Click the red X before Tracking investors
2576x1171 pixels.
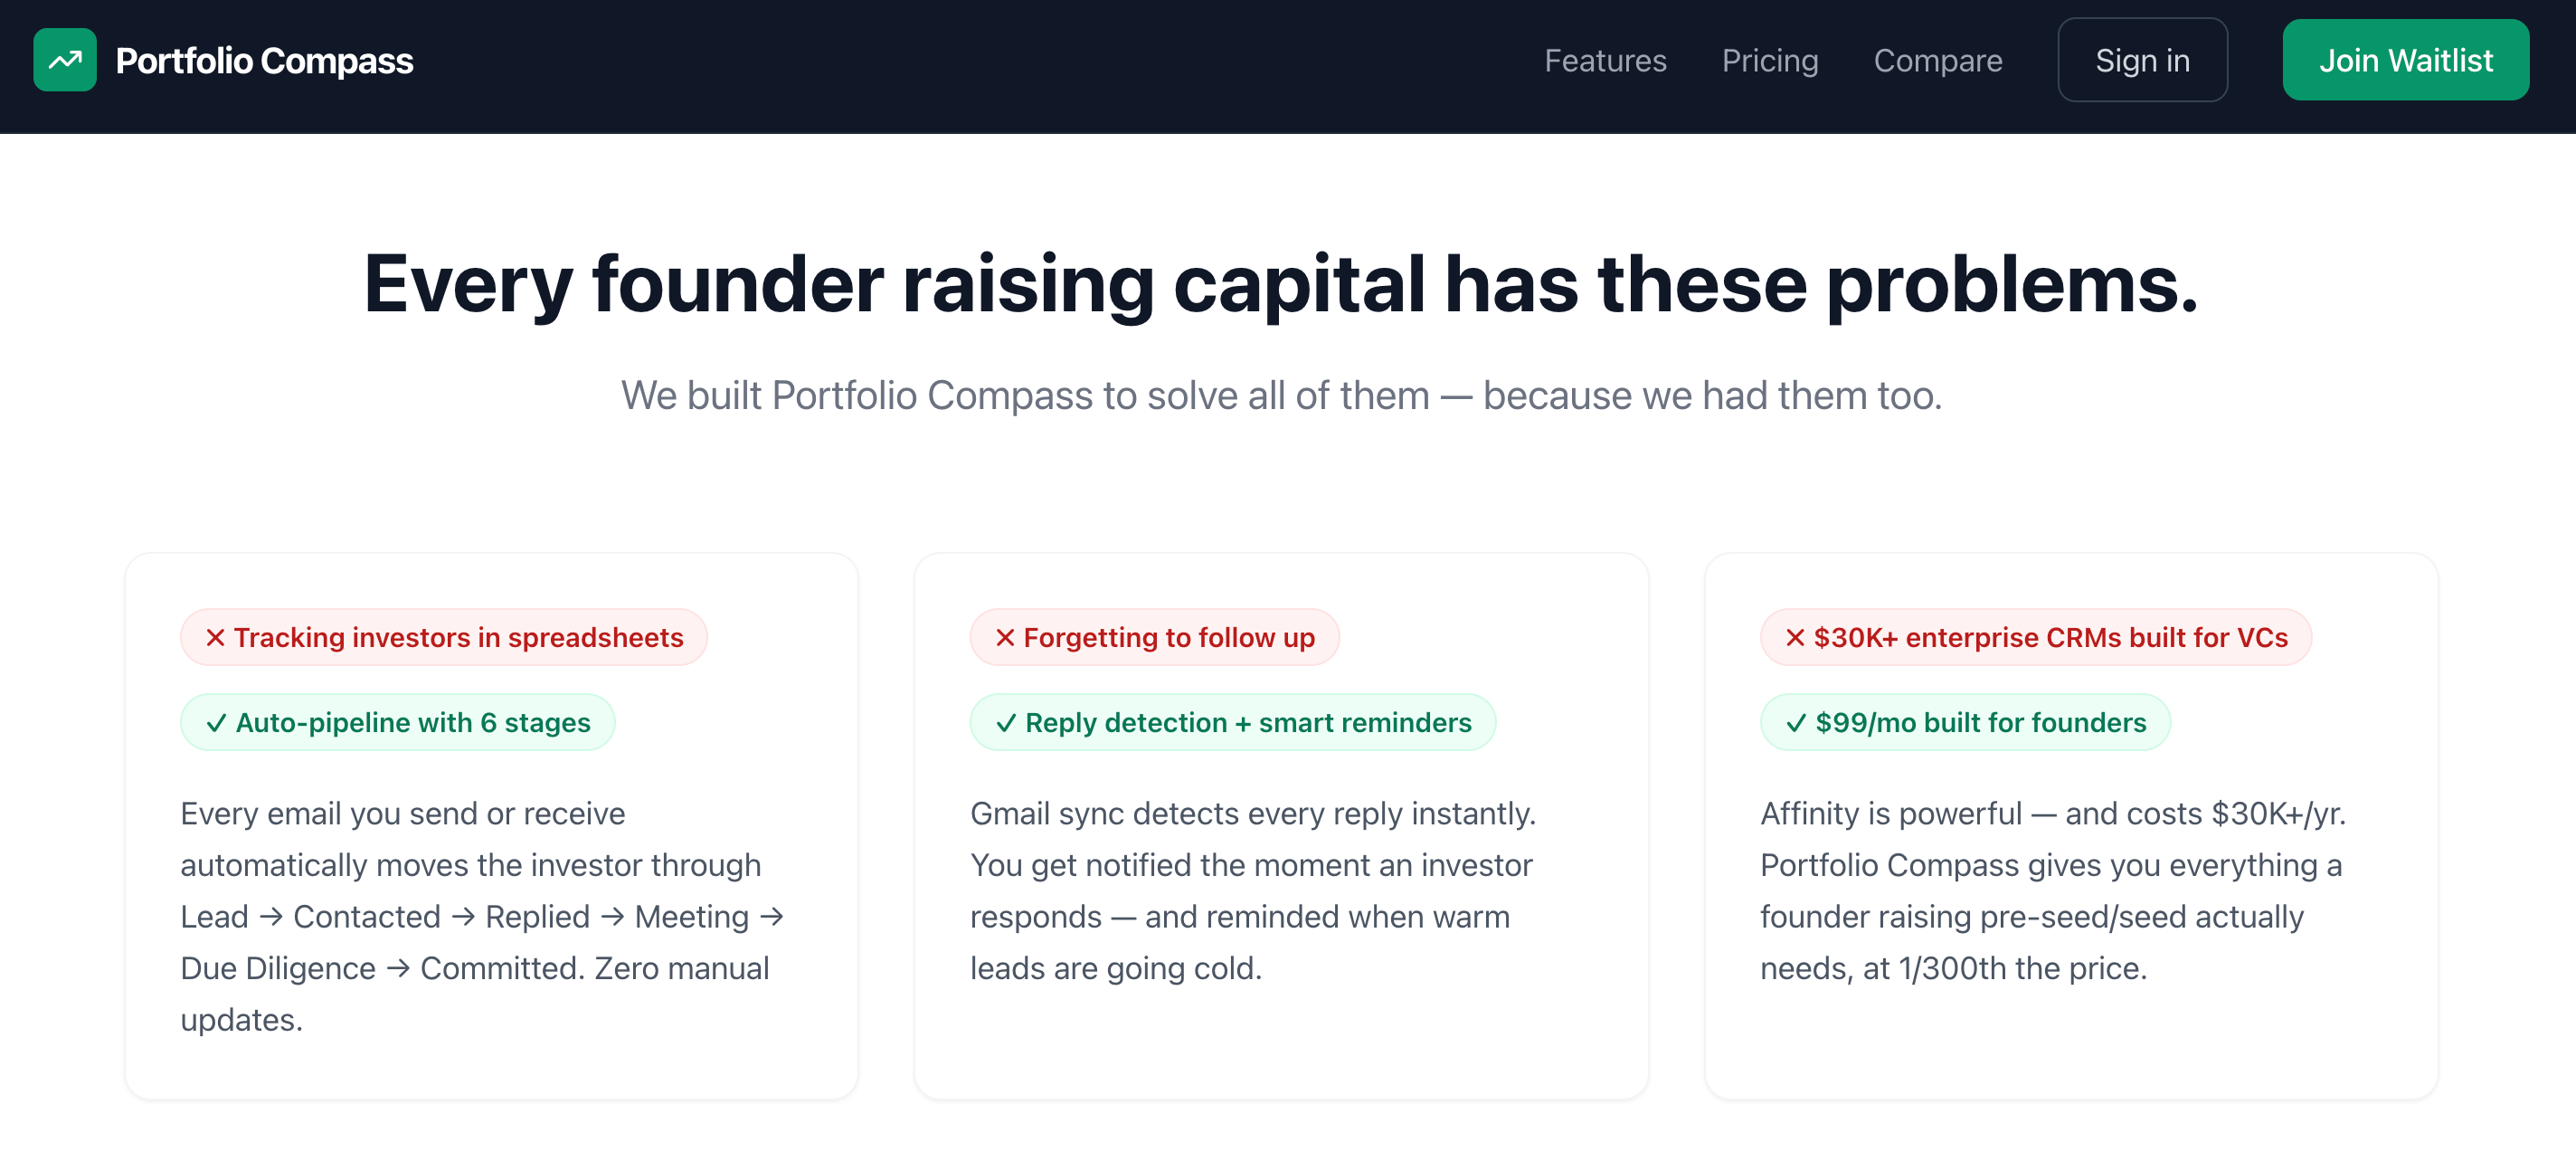pyautogui.click(x=215, y=638)
